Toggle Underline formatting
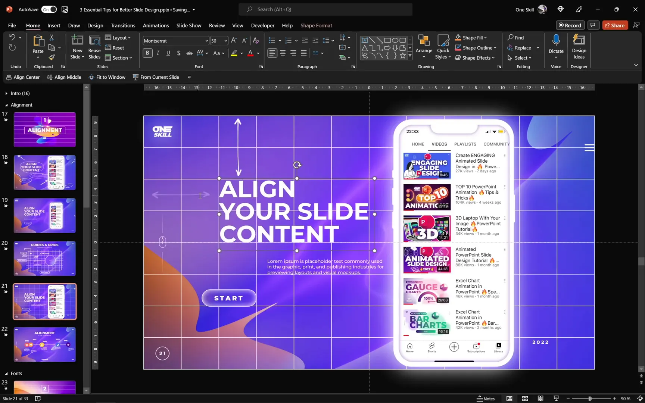 168,53
